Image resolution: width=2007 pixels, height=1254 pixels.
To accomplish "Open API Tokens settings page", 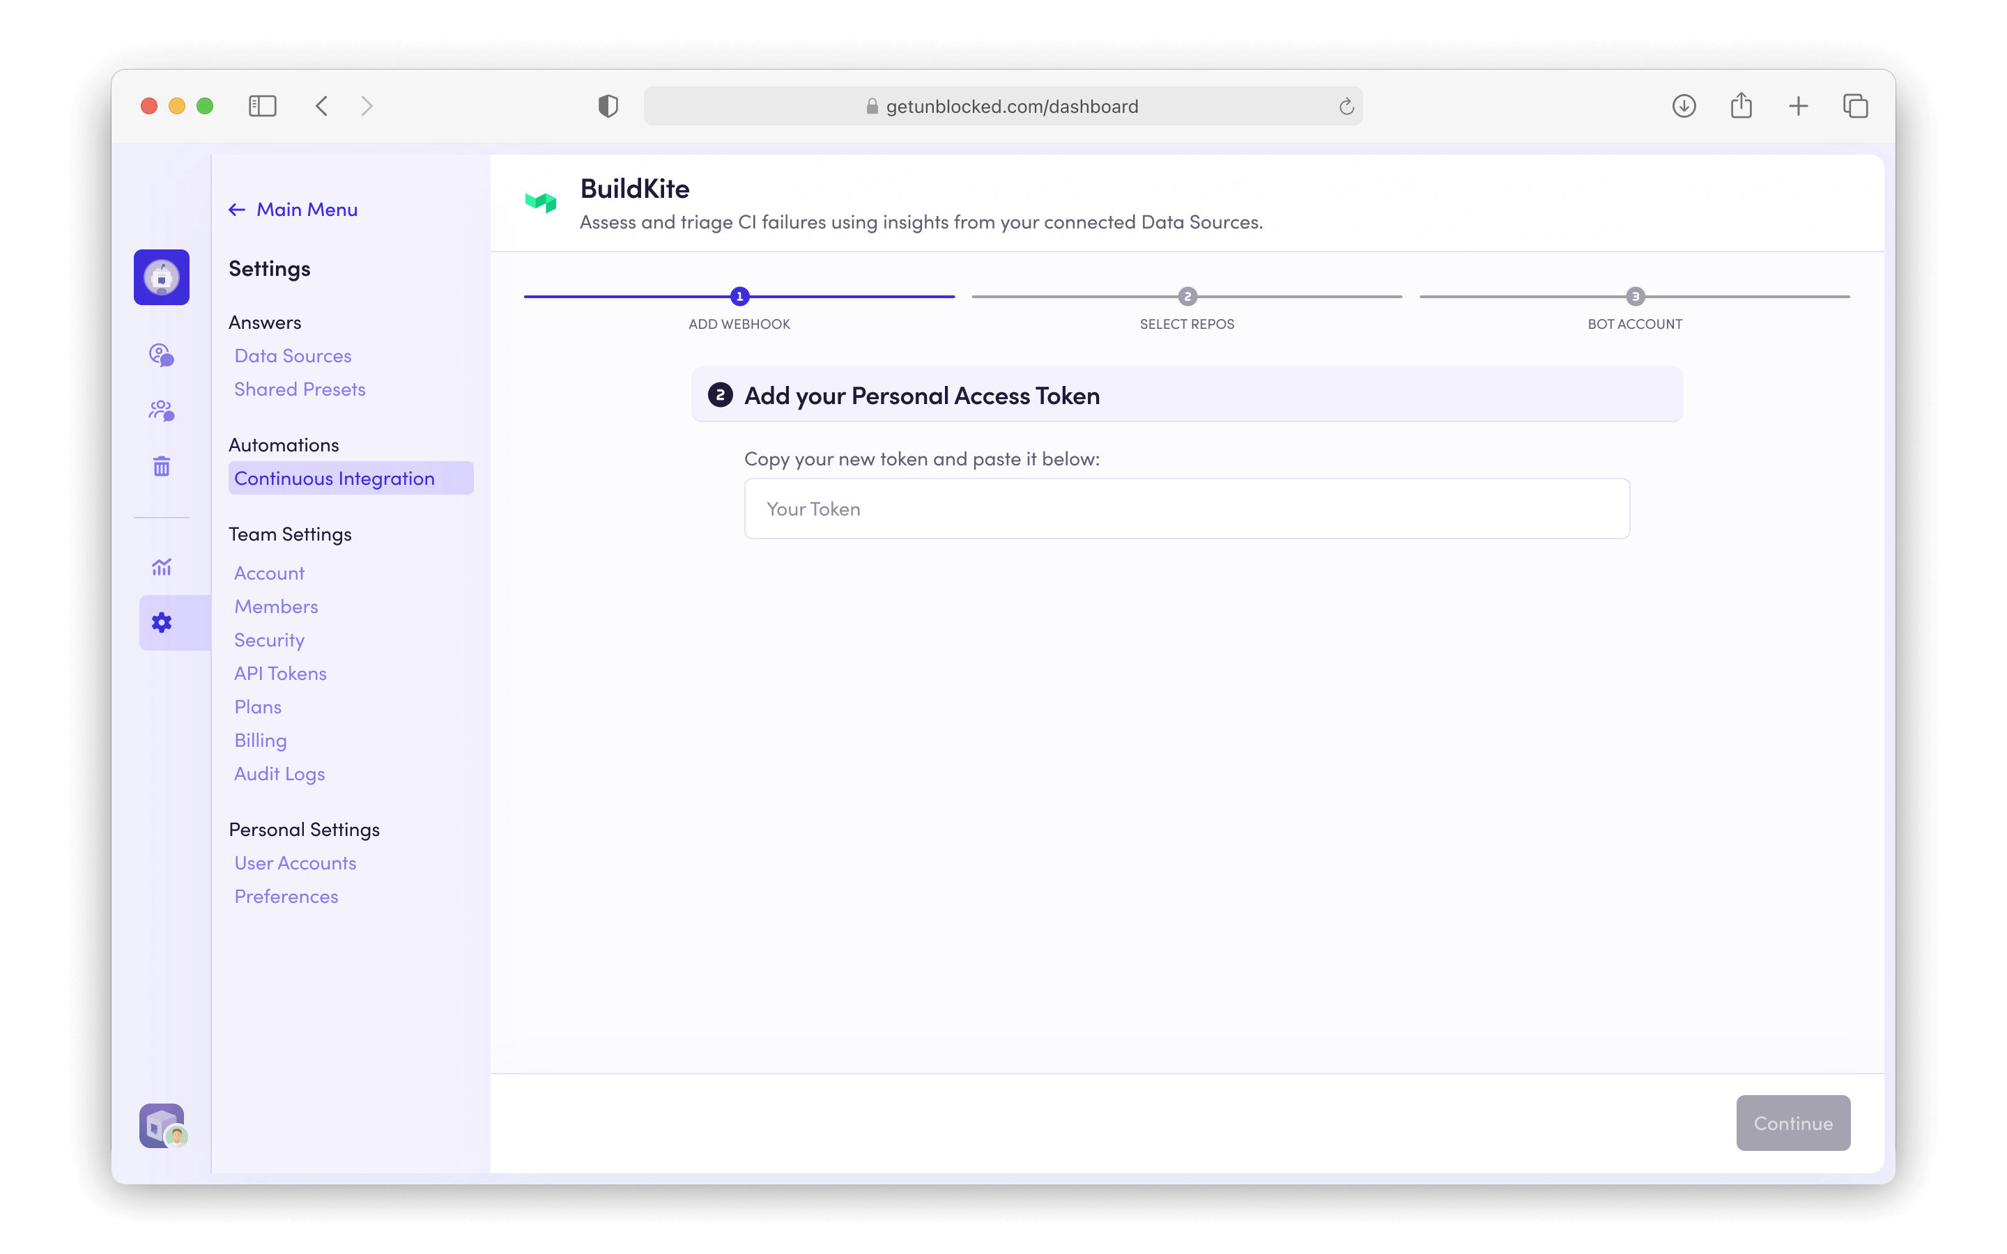I will [x=280, y=674].
